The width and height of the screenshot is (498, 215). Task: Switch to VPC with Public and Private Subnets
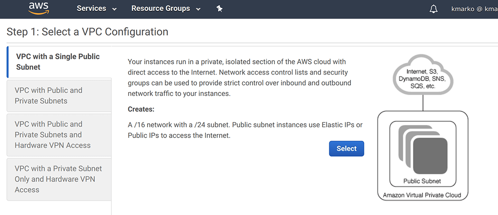(59, 96)
